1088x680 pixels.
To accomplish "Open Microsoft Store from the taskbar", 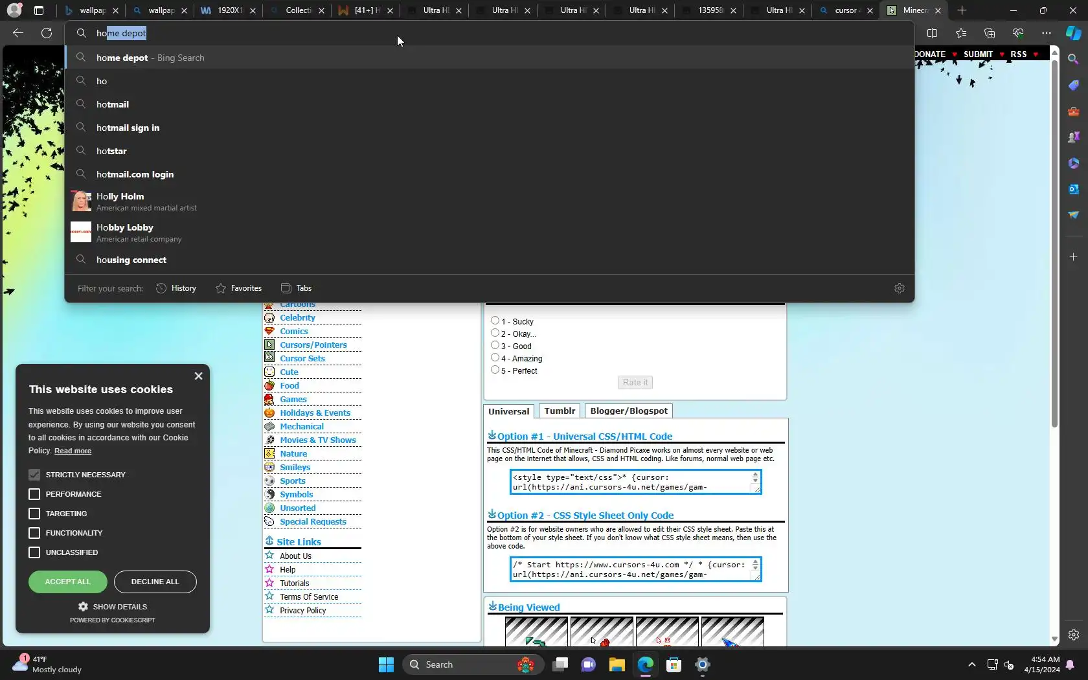I will pyautogui.click(x=674, y=664).
